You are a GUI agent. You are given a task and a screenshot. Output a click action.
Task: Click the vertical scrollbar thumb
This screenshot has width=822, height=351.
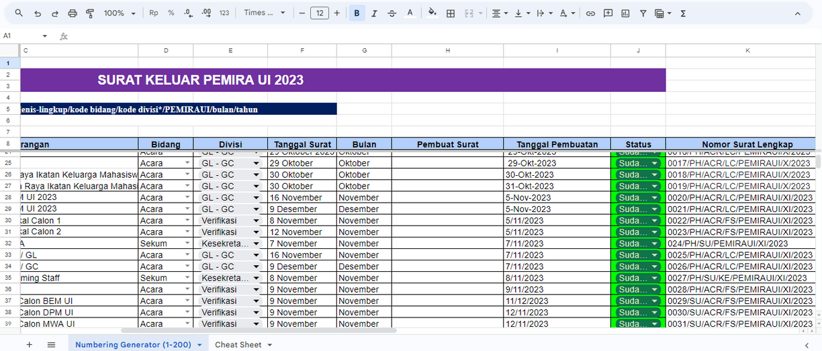(x=817, y=162)
